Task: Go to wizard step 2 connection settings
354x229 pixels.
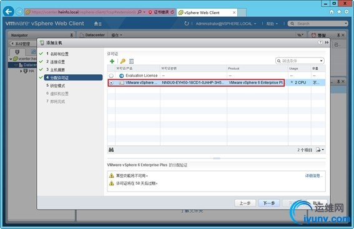Action: click(56, 62)
